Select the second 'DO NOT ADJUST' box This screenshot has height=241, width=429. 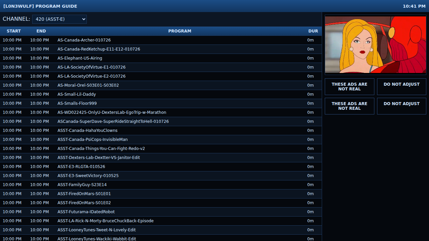402,106
